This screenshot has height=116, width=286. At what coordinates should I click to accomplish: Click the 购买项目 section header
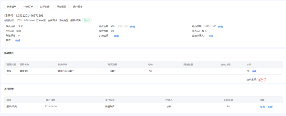click(x=9, y=53)
